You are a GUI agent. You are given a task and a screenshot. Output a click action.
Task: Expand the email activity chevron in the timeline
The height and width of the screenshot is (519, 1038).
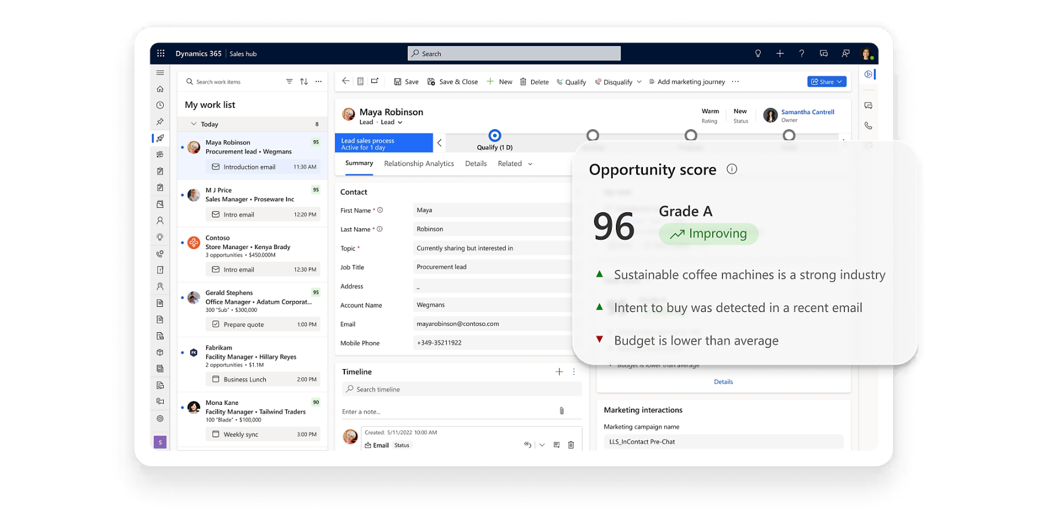coord(542,445)
